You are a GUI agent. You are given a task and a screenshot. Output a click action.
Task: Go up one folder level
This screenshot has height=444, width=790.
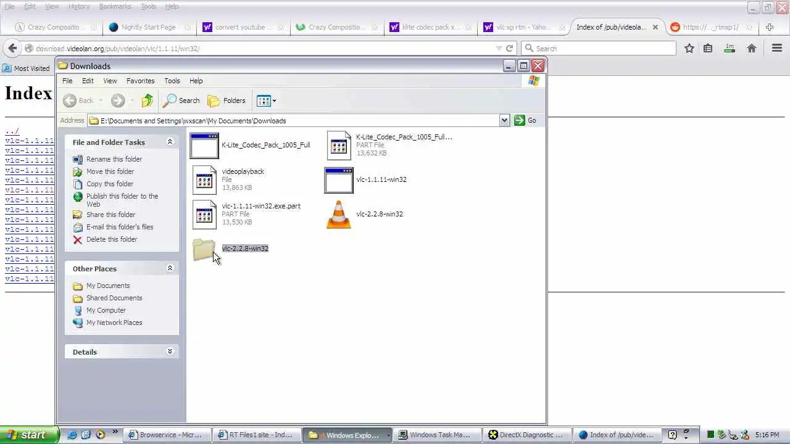[x=147, y=101]
